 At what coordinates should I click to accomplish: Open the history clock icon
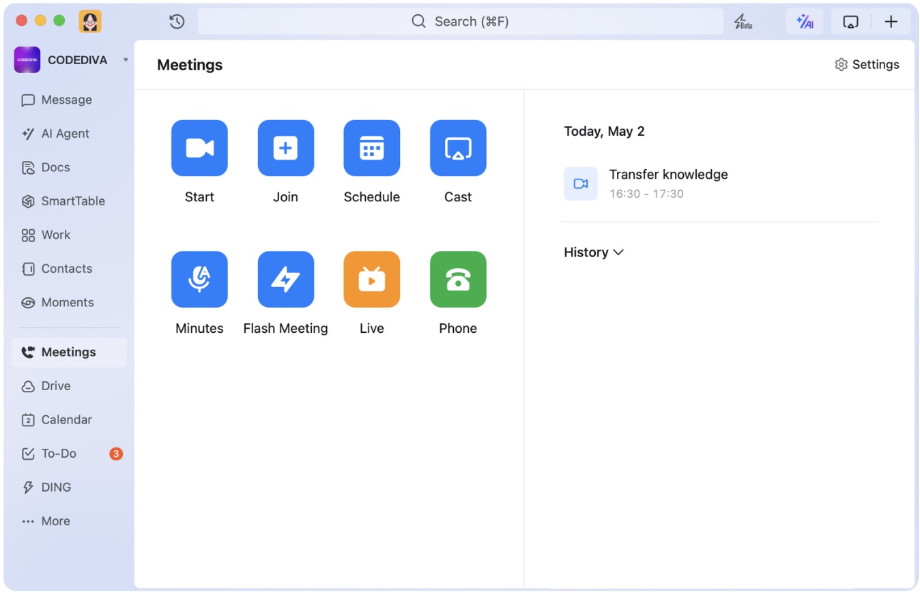177,22
